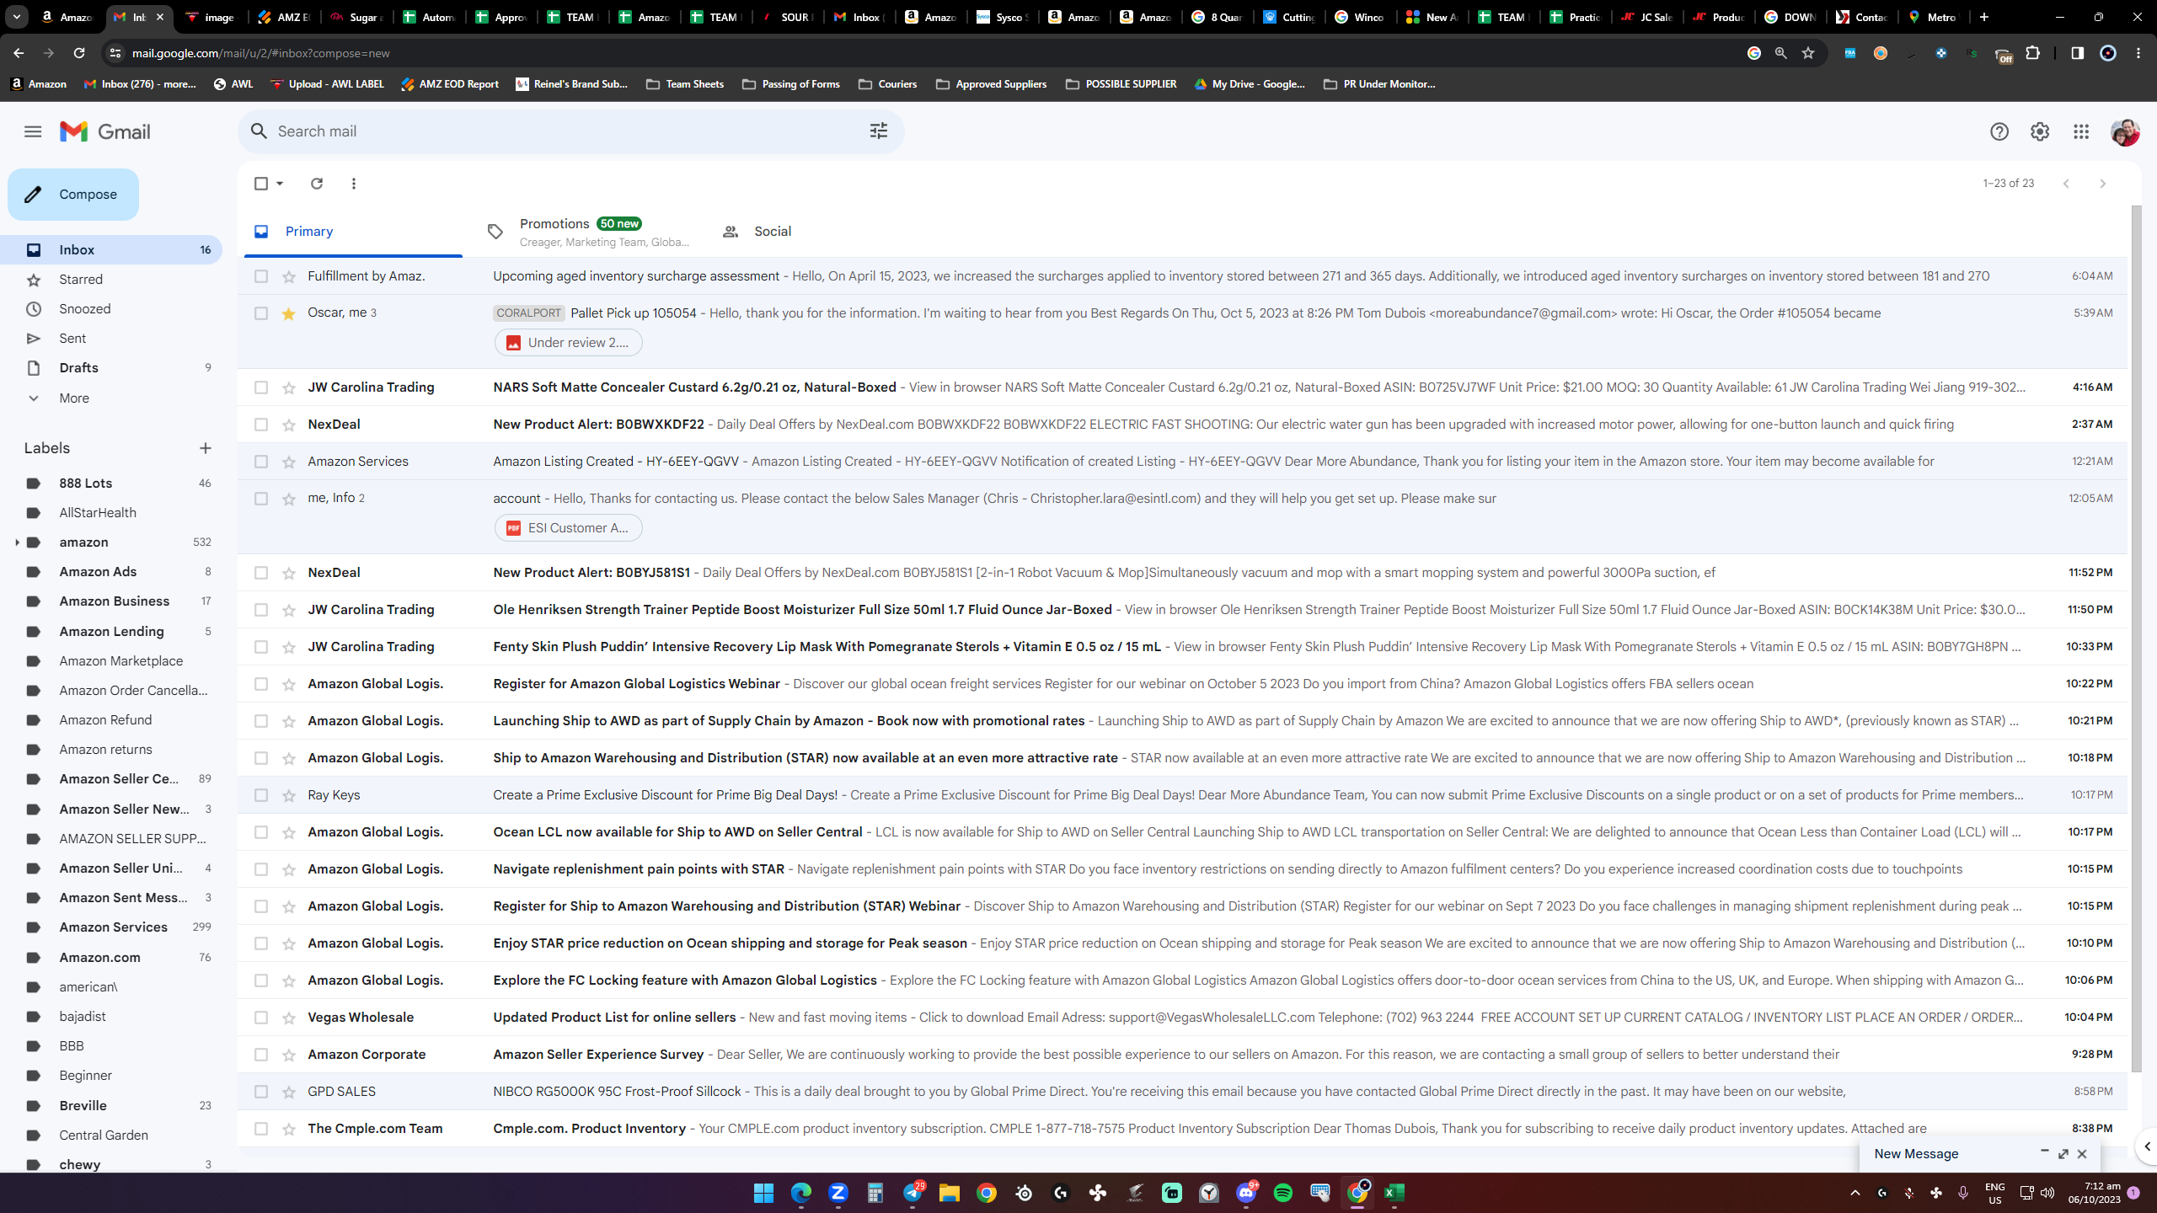Tick checkbox for Amazon Services listing email
The image size is (2157, 1213).
tap(261, 462)
